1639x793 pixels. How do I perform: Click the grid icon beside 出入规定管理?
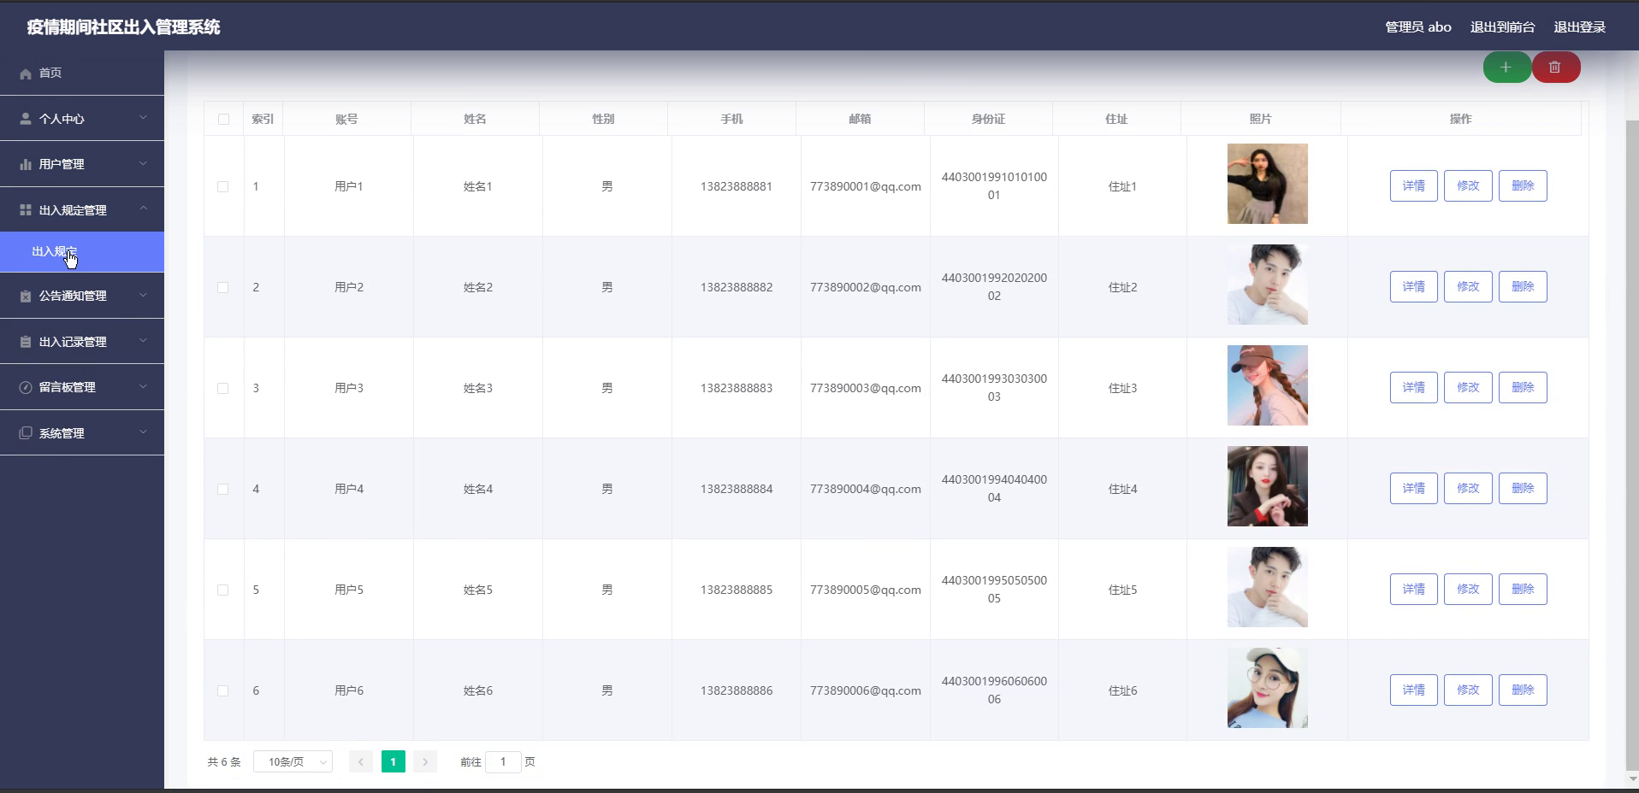26,210
